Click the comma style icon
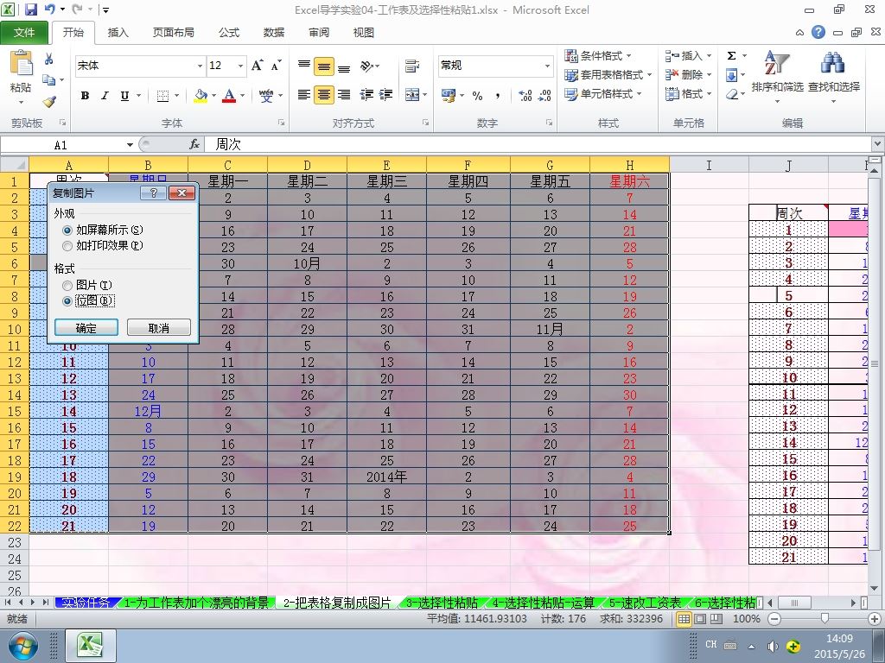This screenshot has width=885, height=663. pos(498,95)
